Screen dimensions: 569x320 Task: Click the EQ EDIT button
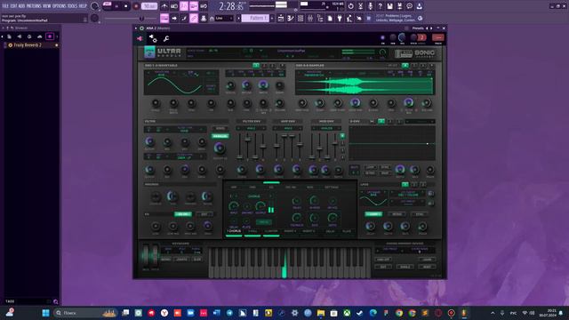tap(204, 214)
